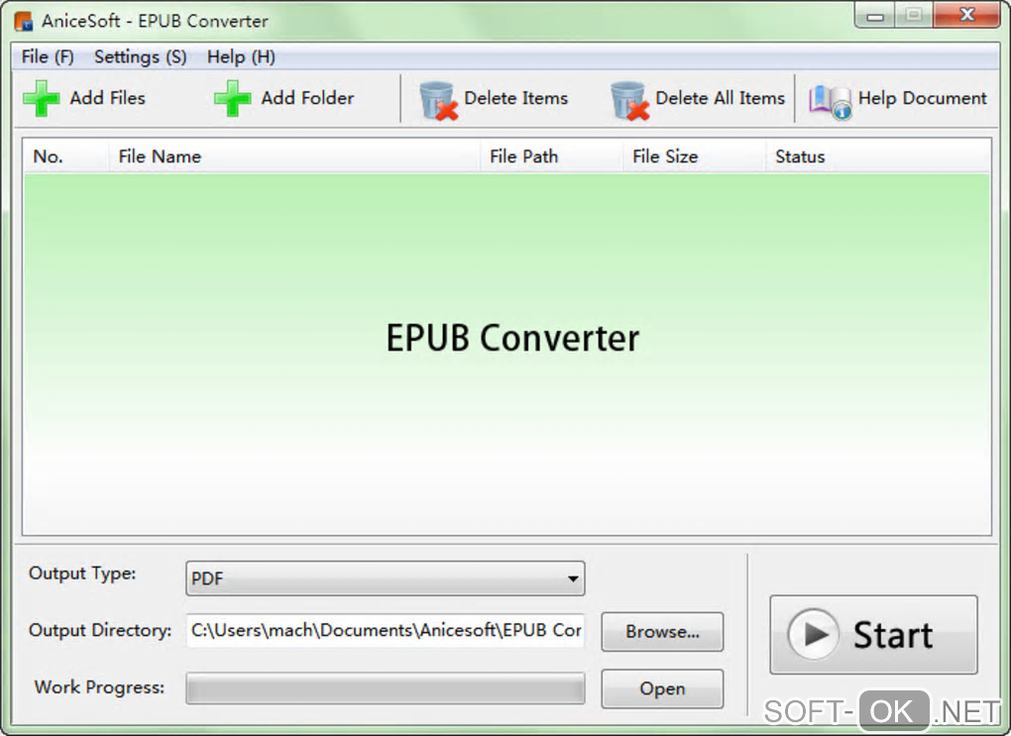Image resolution: width=1011 pixels, height=736 pixels.
Task: Click the Add Folder text label
Action: click(x=307, y=98)
